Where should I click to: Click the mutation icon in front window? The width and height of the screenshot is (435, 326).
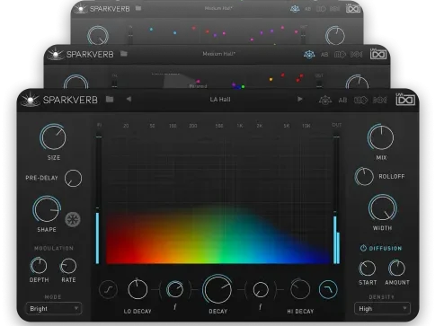(360, 100)
